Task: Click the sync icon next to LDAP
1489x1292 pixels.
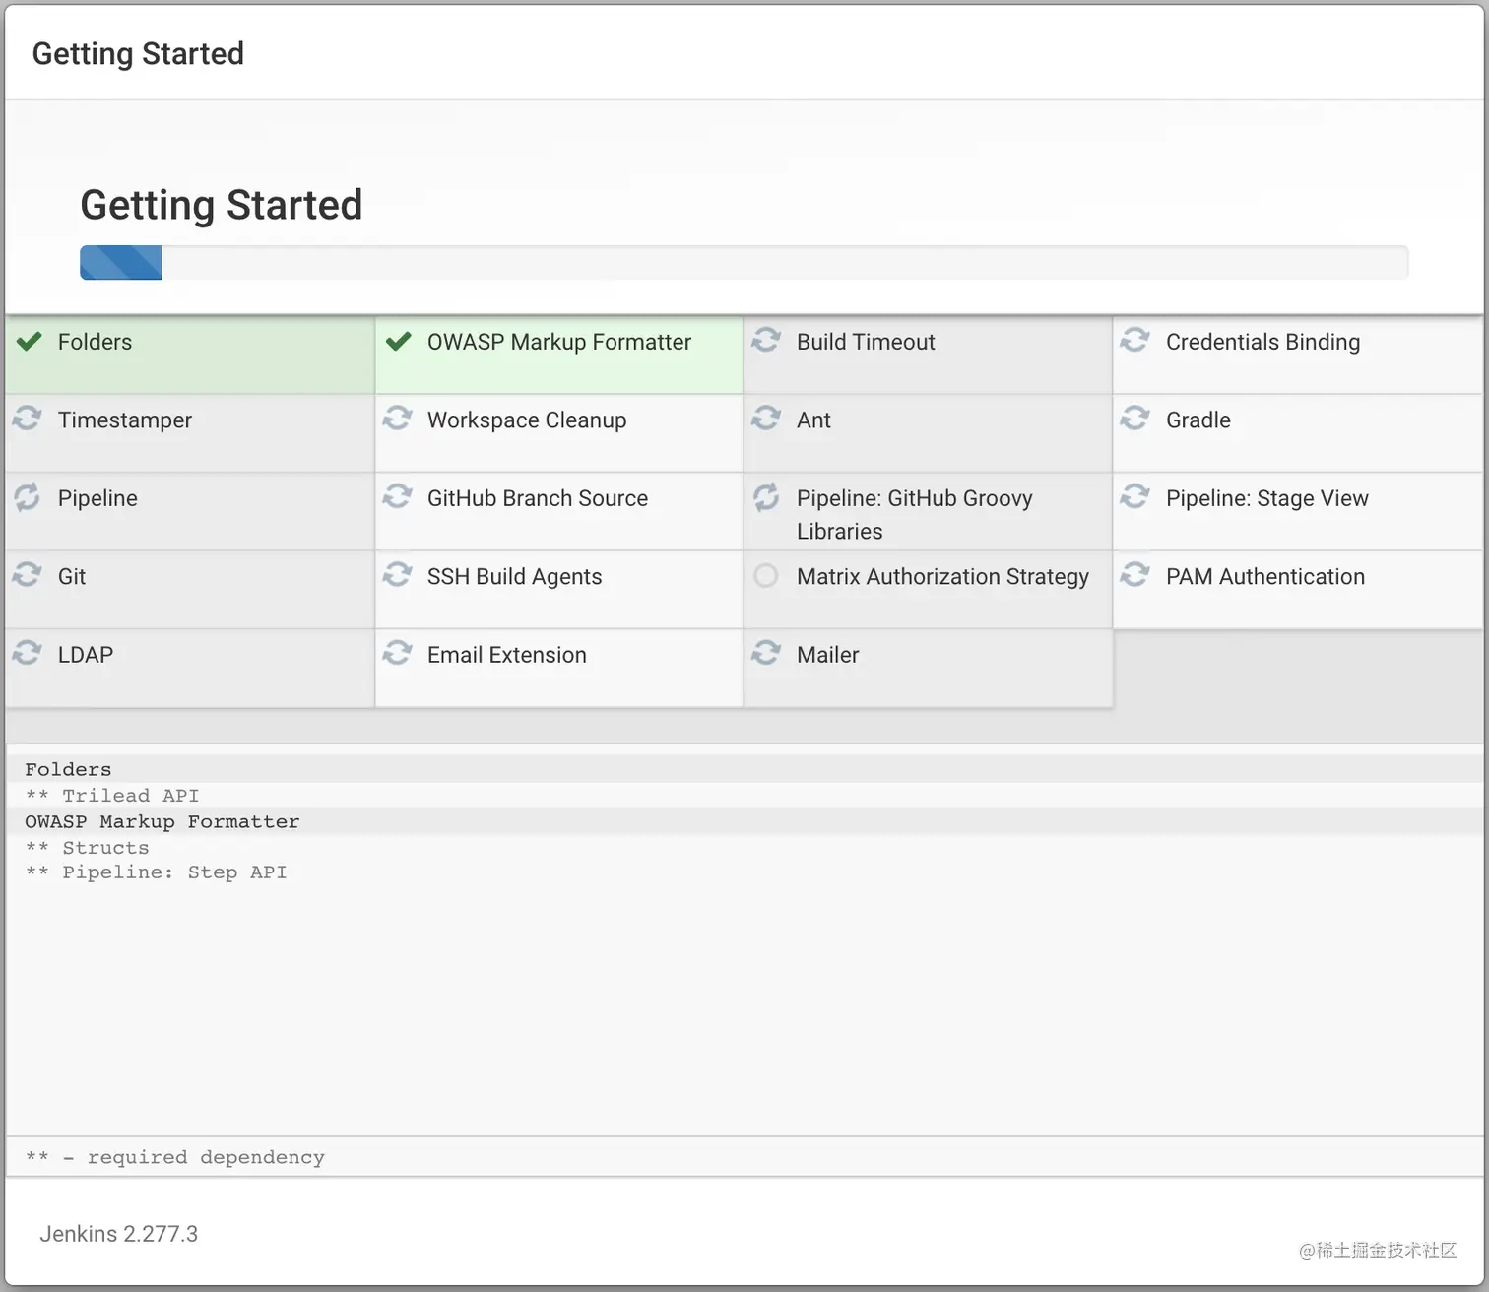Action: tap(28, 653)
